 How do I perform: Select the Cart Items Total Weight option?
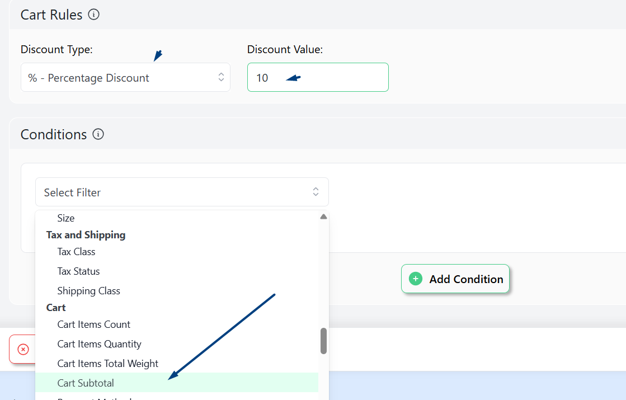[177, 363]
